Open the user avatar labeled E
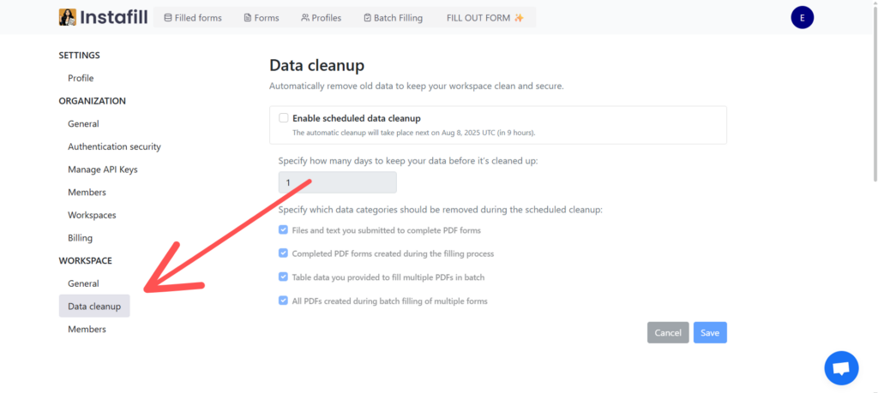Image resolution: width=878 pixels, height=393 pixels. pos(802,17)
